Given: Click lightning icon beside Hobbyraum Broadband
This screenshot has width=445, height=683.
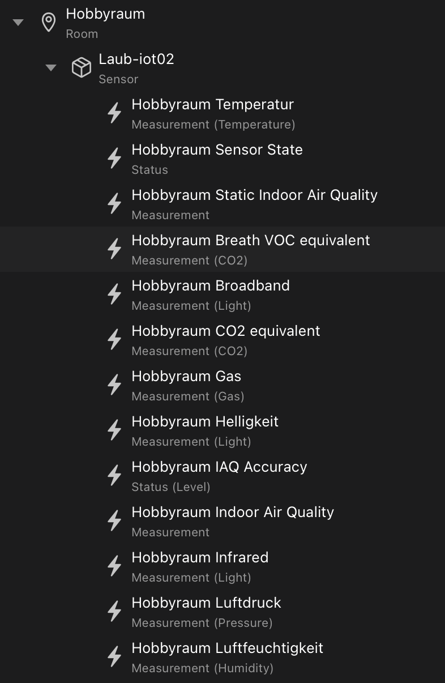Looking at the screenshot, I should (x=115, y=294).
